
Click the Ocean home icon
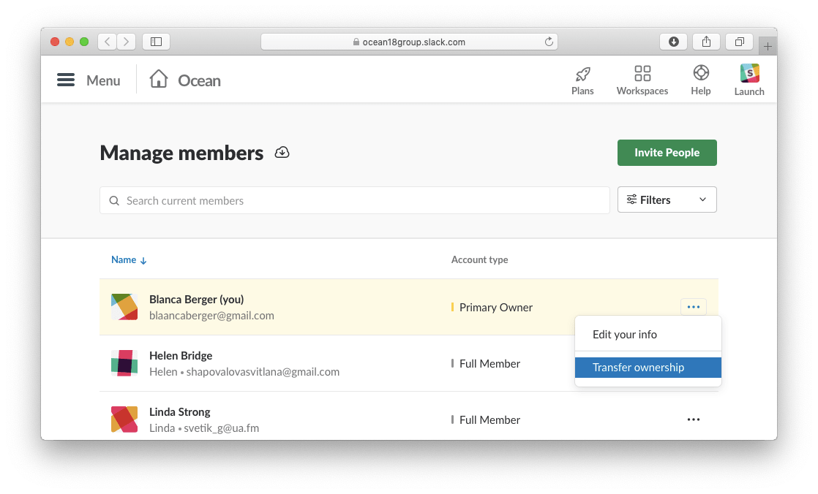coord(158,79)
